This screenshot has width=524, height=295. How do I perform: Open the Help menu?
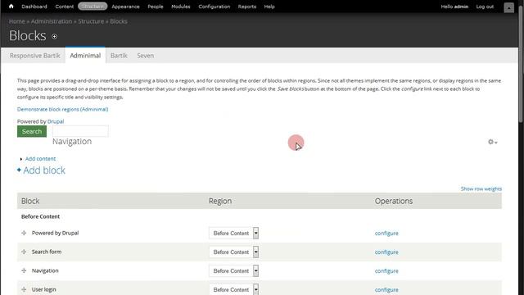coord(269,7)
